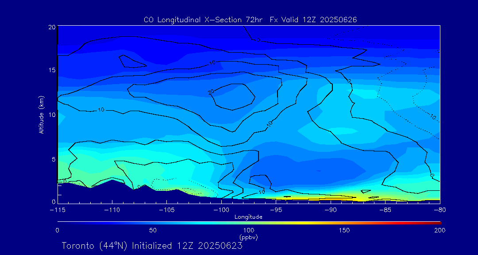Click the 15 km altitude tick label
This screenshot has width=478, height=255.
point(51,70)
